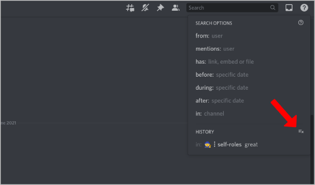
Task: Select the "mentions: user" search option
Action: pos(249,49)
